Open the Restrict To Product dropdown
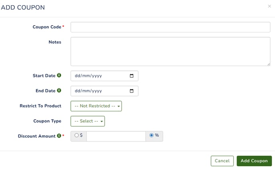275x169 pixels. (x=96, y=106)
